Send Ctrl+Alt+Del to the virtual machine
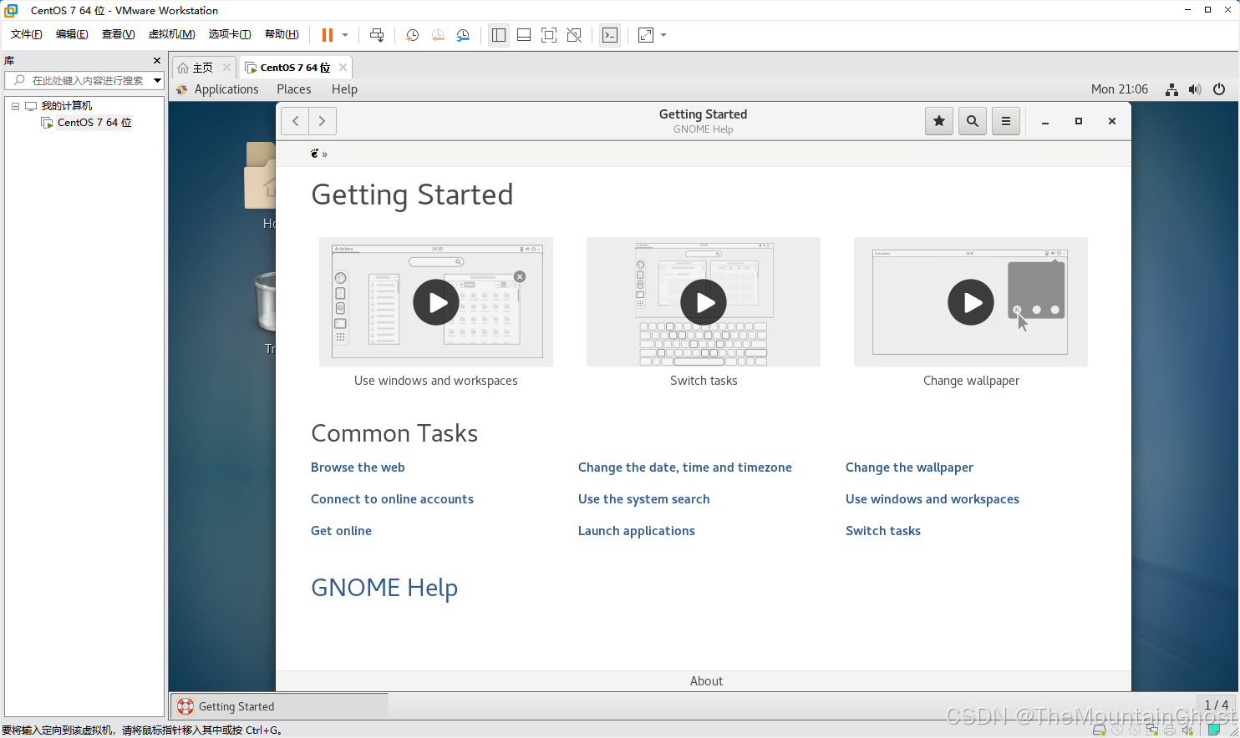1240x738 pixels. coord(377,35)
